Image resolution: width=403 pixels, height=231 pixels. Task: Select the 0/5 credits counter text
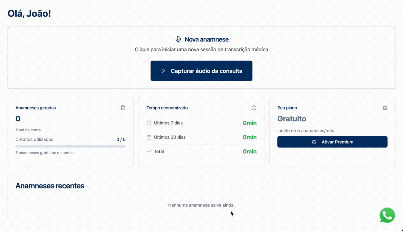(x=121, y=139)
